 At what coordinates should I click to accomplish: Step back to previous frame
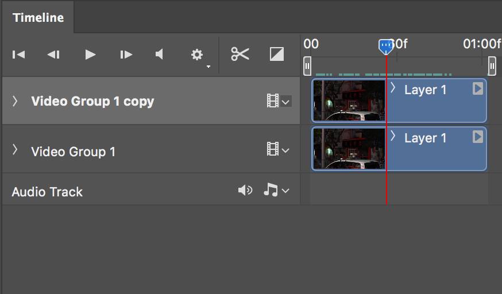click(x=53, y=55)
